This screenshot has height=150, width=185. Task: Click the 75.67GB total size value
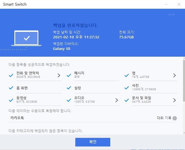(126, 37)
